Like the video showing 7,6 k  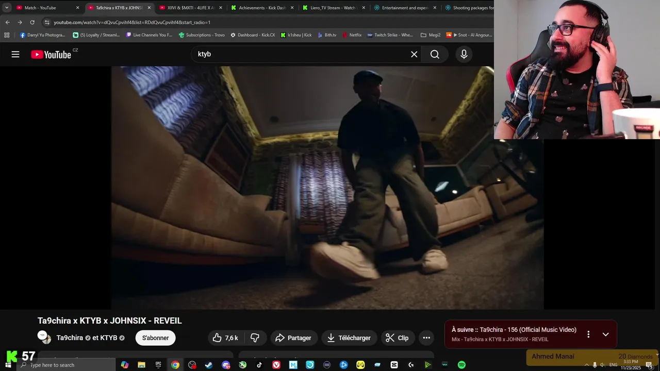tap(226, 338)
